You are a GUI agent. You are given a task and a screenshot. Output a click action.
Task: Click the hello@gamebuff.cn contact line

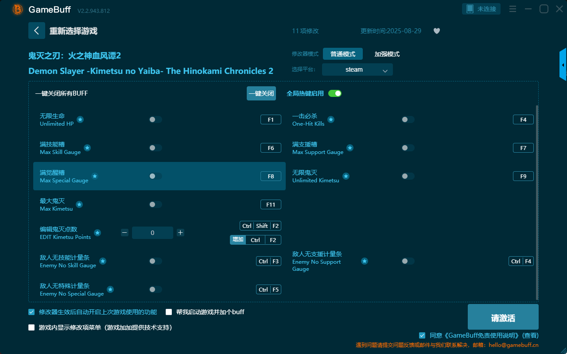pos(447,345)
